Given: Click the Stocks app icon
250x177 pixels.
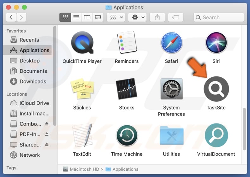Looking at the screenshot, I should click(x=127, y=89).
